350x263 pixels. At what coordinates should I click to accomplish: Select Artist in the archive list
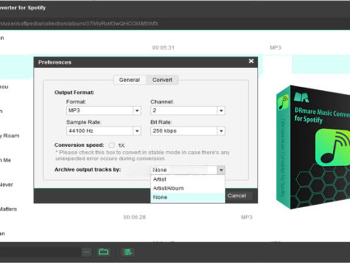188,179
